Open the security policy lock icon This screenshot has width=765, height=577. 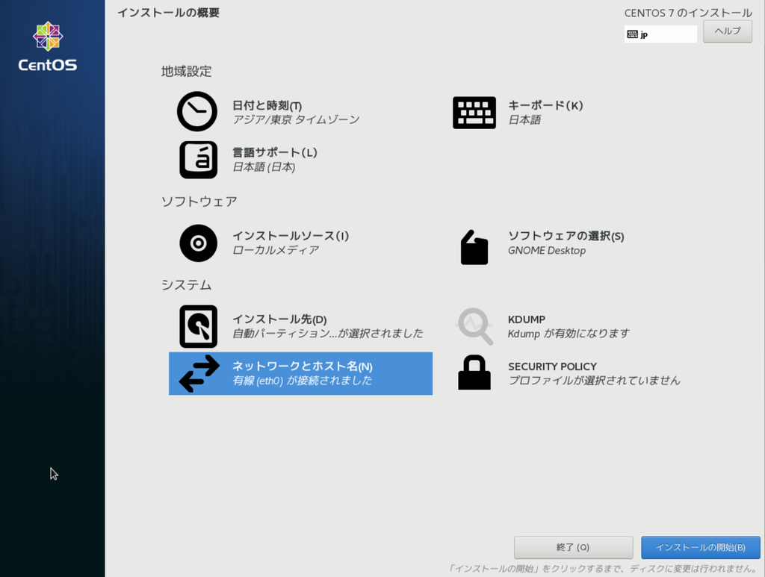(474, 372)
